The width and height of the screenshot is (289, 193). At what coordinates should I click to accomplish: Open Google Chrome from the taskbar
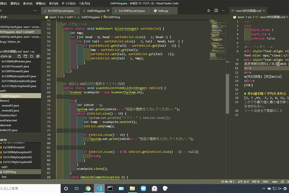(88, 188)
